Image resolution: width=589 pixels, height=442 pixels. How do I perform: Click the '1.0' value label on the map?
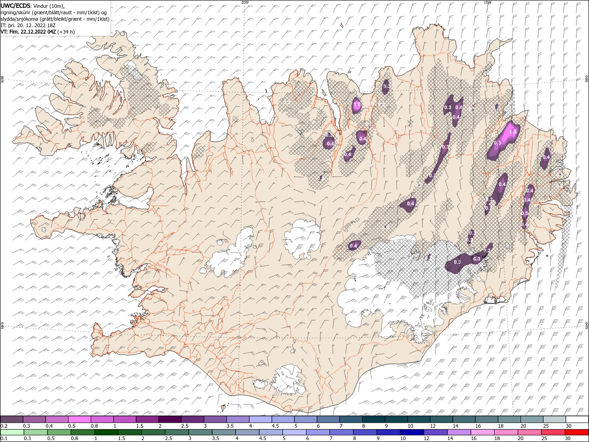[x=357, y=105]
